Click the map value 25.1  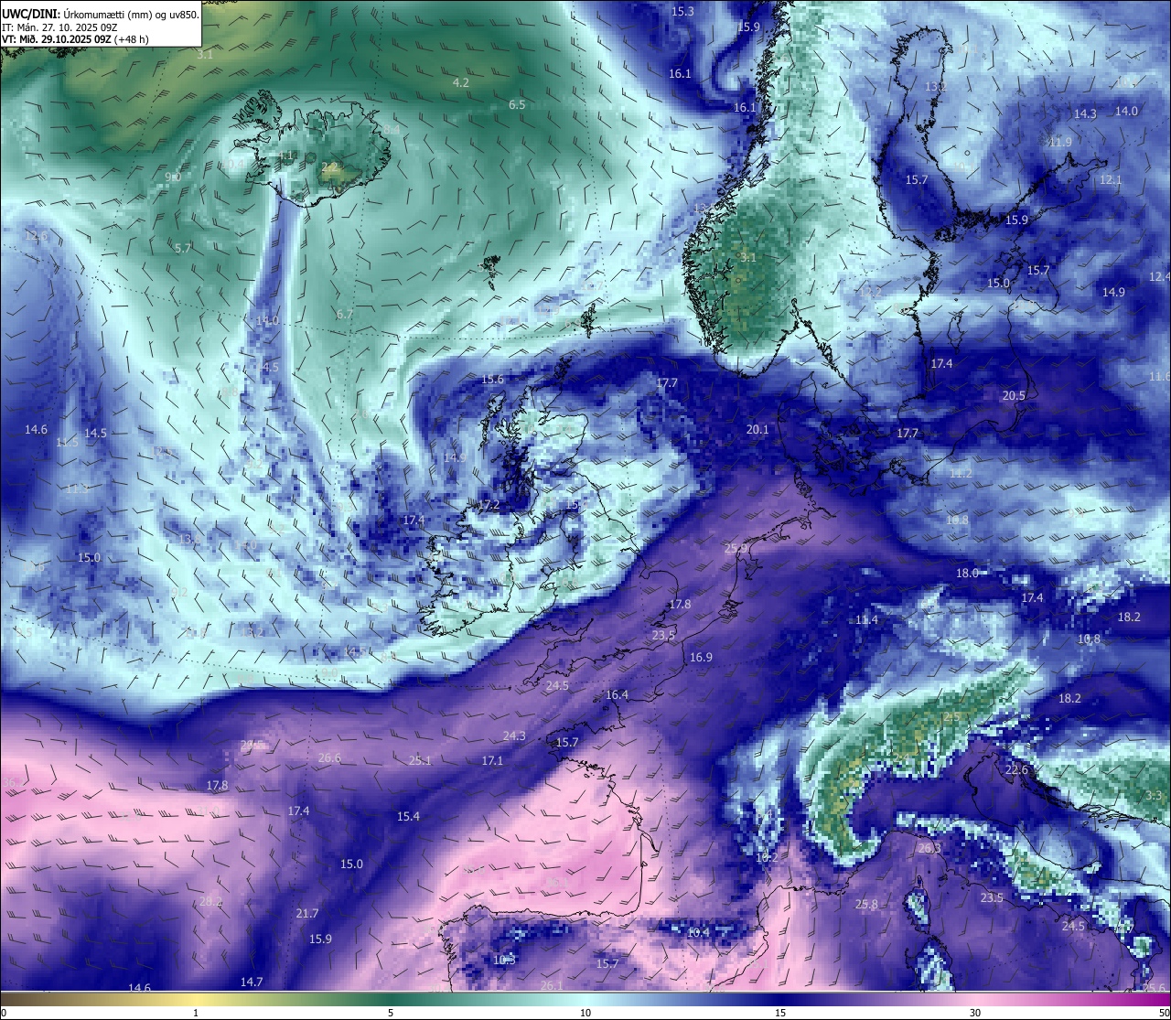click(x=420, y=761)
